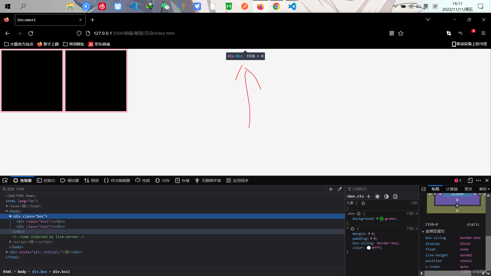Viewport: 491px width, 276px height.
Task: Click the eyedropper color picker icon
Action: 340,189
